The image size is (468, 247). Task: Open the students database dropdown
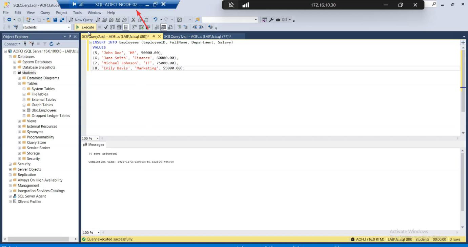point(69,27)
